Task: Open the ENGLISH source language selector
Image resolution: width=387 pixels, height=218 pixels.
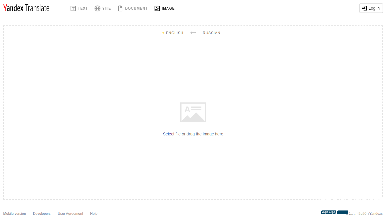Action: point(174,33)
